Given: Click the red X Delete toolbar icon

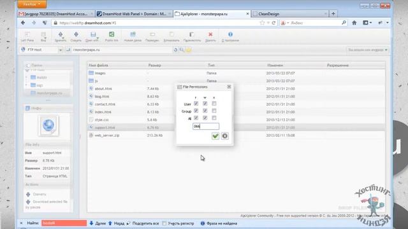Looking at the screenshot, I should coord(210,34).
